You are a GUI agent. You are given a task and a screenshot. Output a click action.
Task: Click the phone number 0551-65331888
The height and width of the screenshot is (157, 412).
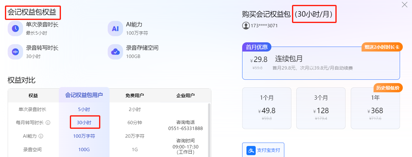click(x=186, y=128)
